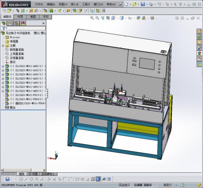Select the PropertyManager tab icon

click(10, 23)
